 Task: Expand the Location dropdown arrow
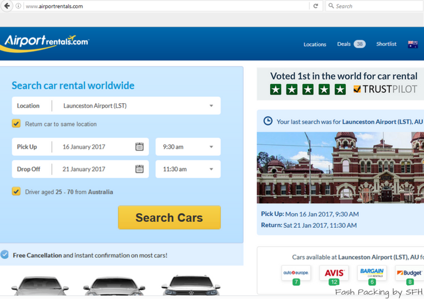point(211,105)
